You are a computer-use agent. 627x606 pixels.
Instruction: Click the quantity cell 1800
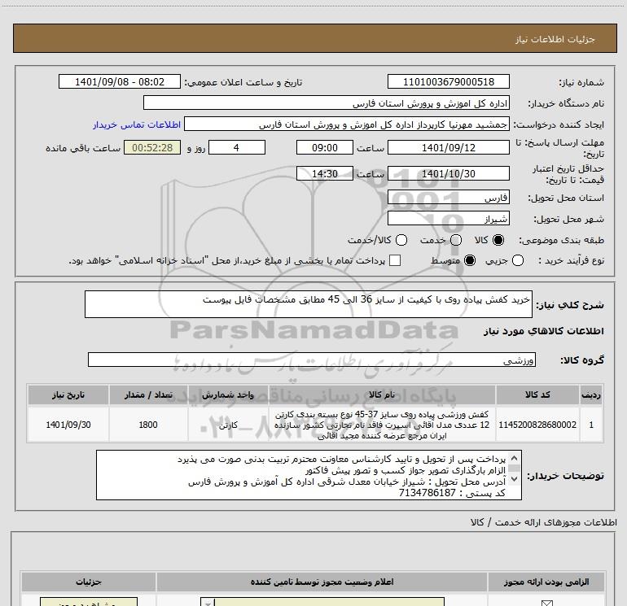click(x=148, y=425)
